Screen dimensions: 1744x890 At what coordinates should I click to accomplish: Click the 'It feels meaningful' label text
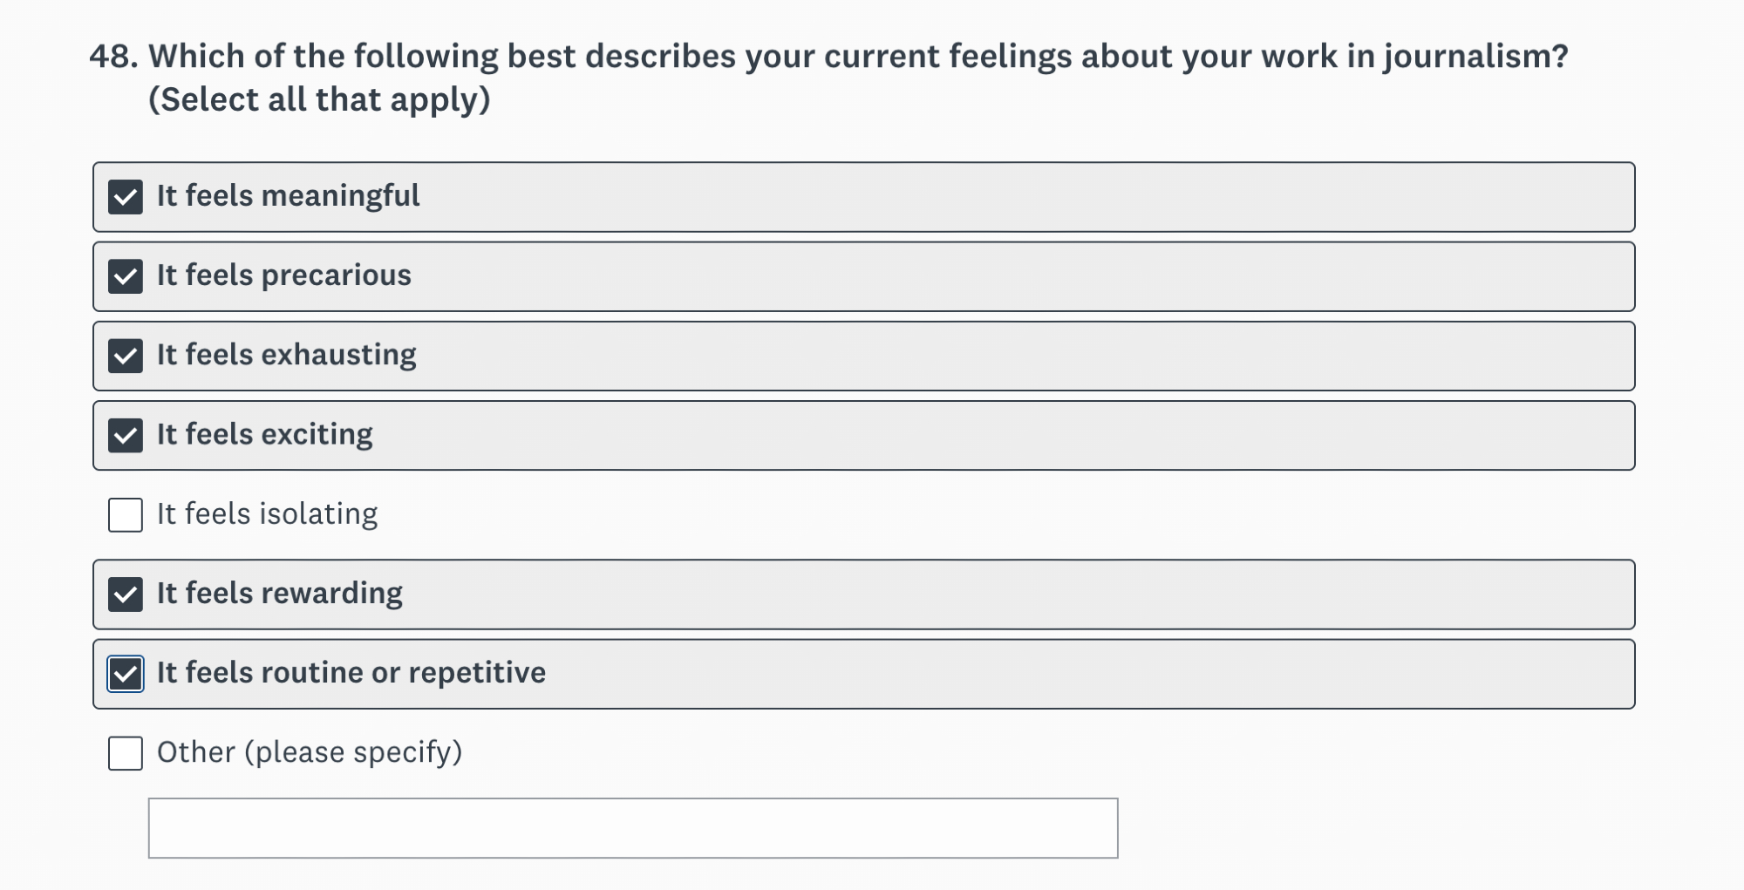click(x=288, y=196)
